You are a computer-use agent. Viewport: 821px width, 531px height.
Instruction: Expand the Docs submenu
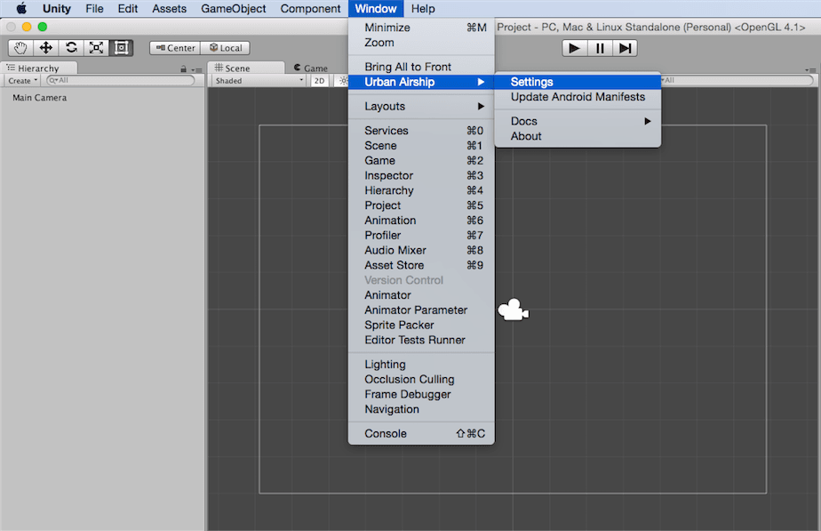578,121
